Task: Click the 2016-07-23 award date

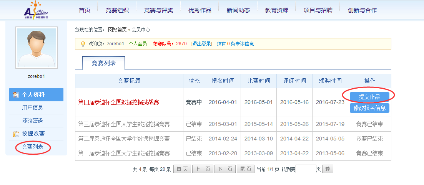Action: tap(330, 102)
